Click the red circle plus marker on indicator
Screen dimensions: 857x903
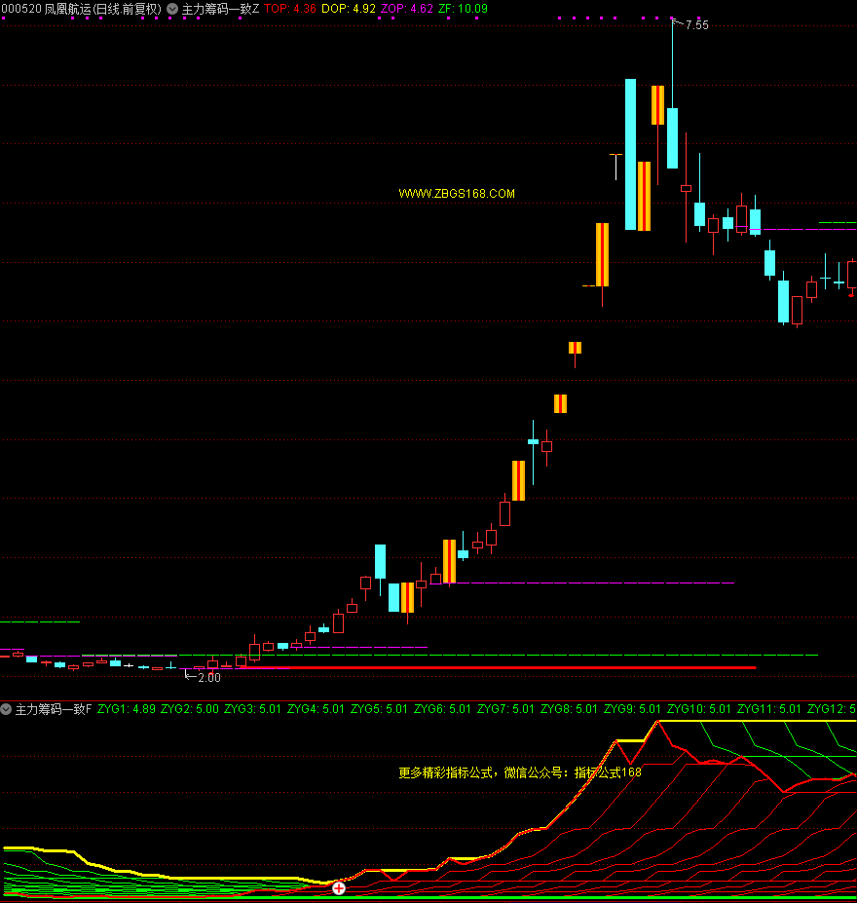[339, 887]
